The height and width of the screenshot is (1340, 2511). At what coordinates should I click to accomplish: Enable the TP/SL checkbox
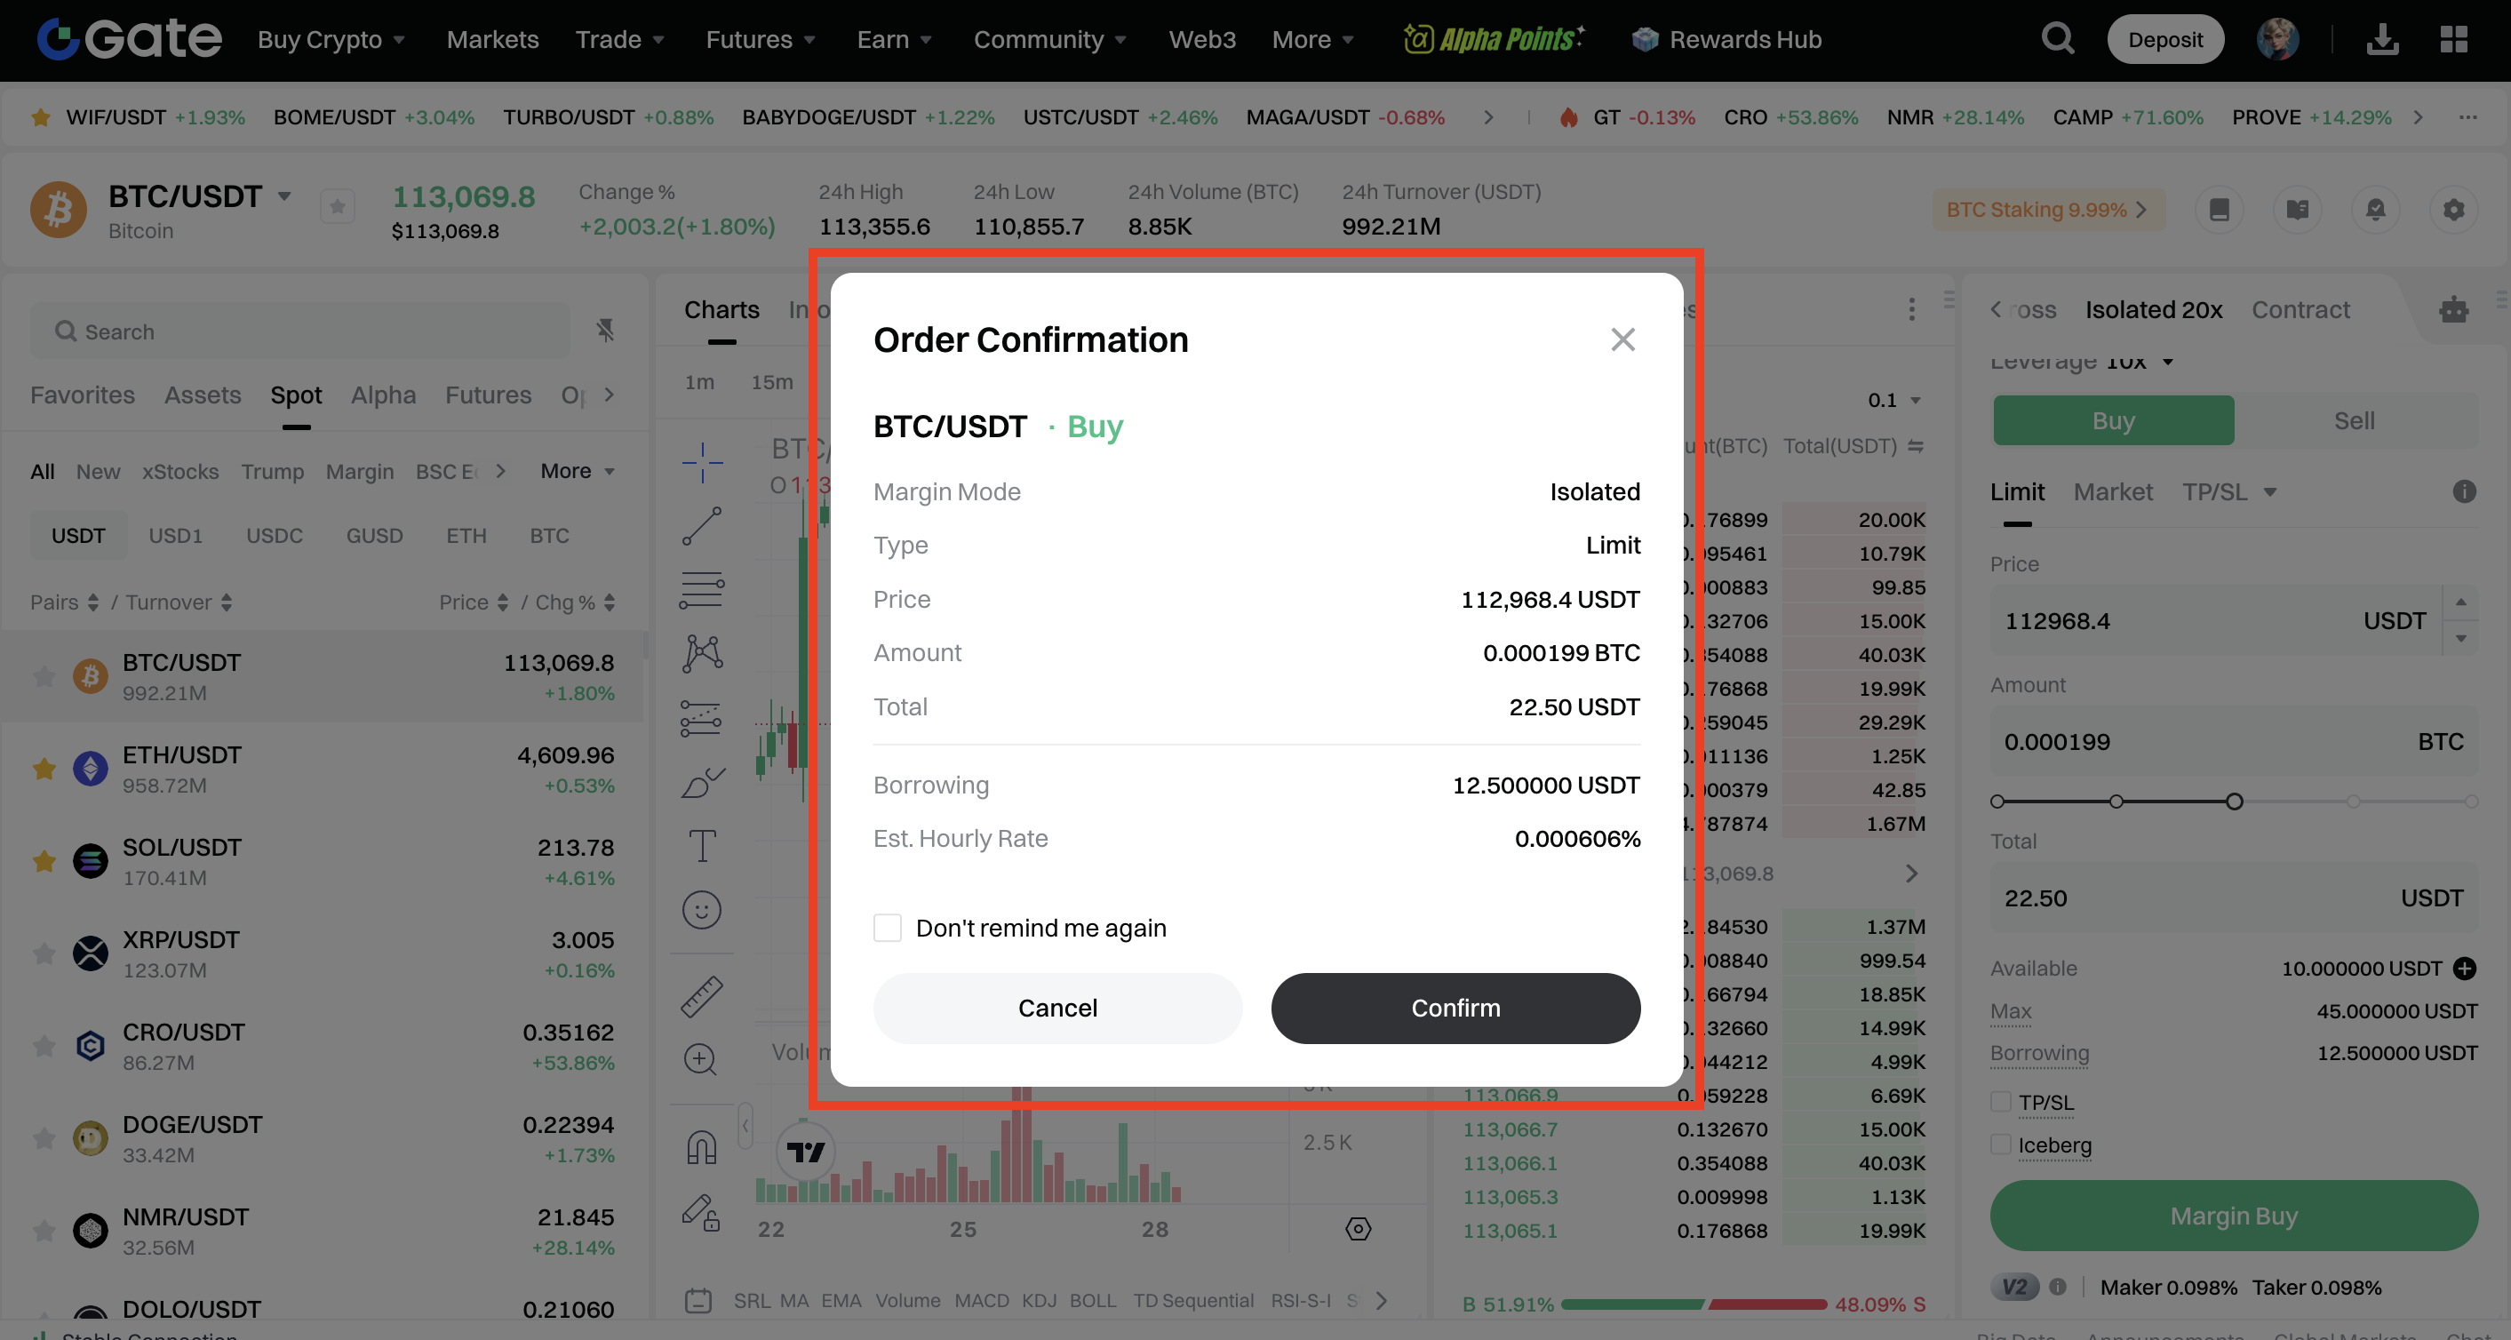[x=2001, y=1102]
